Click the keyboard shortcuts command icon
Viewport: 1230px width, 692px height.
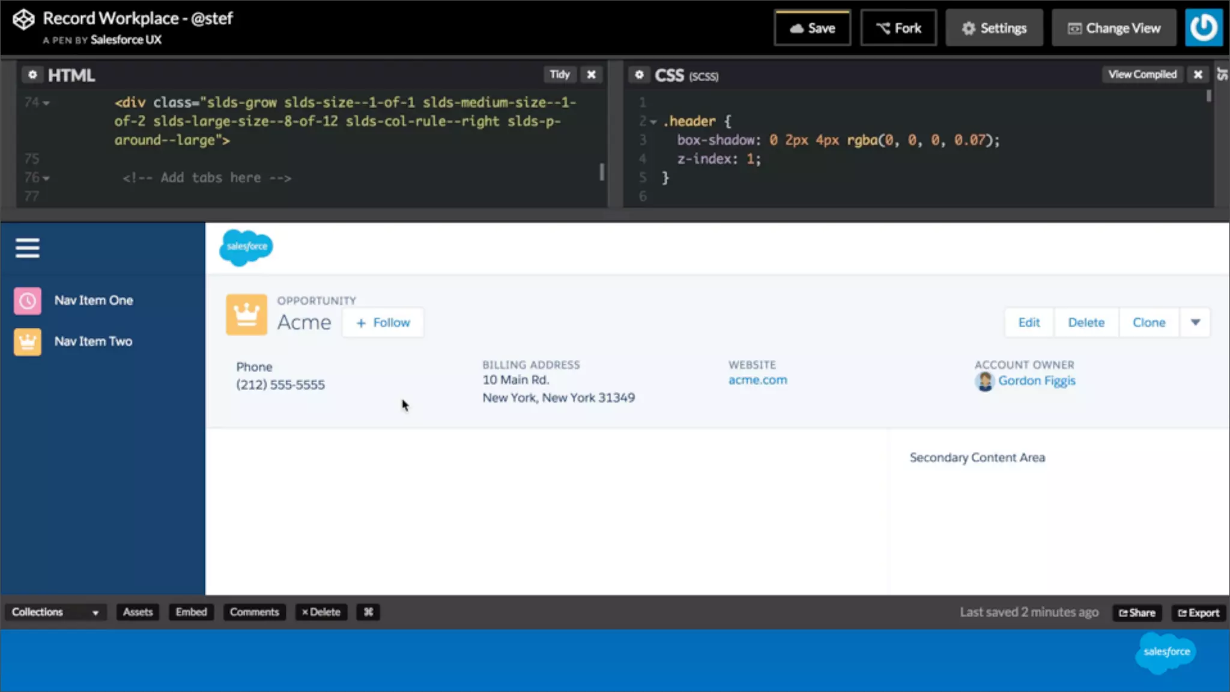[368, 612]
